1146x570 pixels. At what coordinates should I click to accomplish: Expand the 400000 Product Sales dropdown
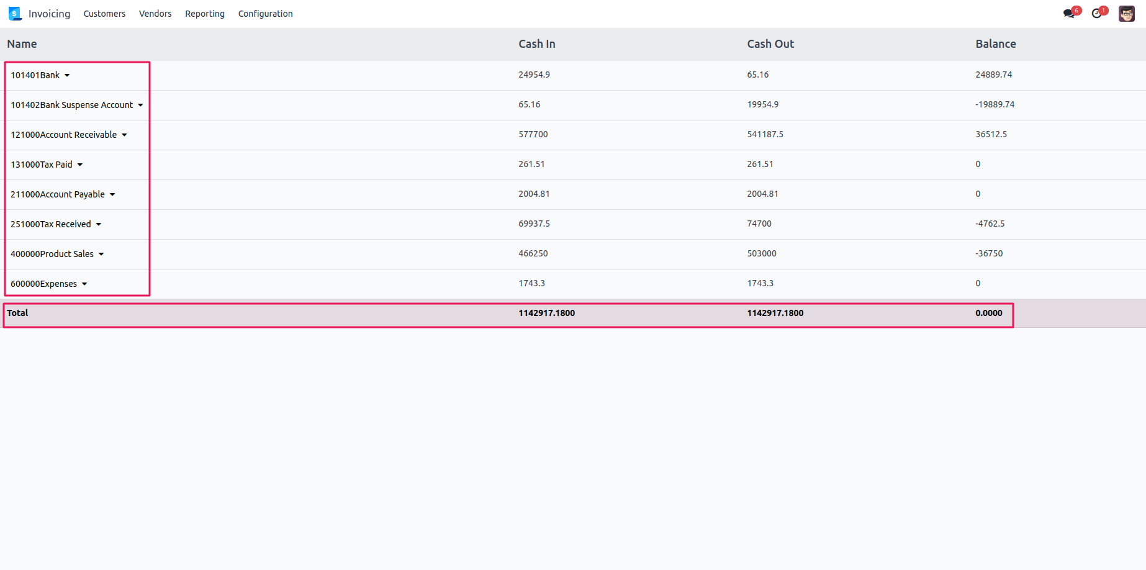pos(101,255)
